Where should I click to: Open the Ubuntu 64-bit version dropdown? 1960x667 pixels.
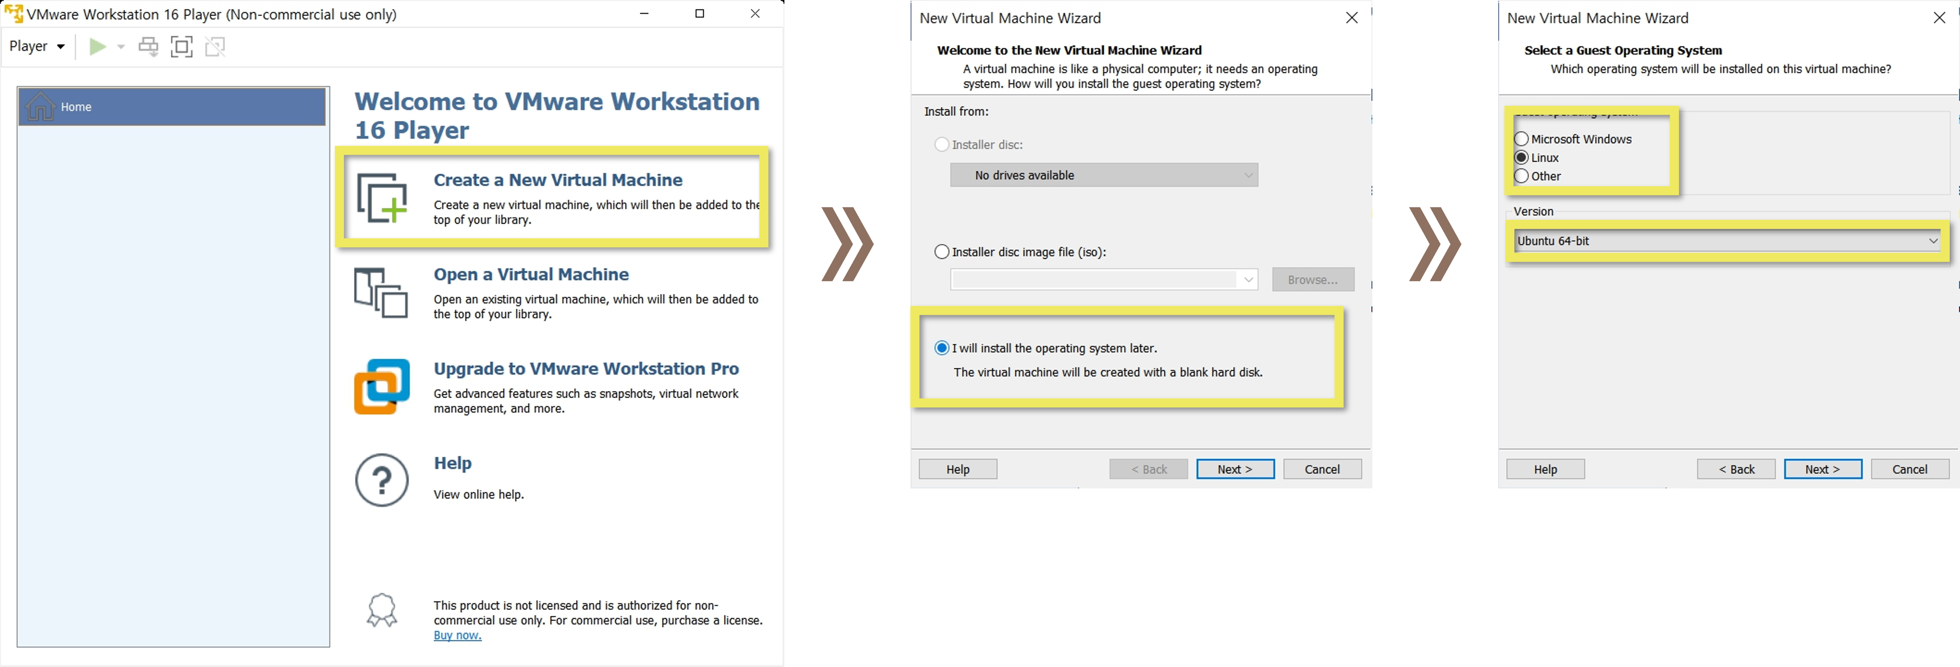tap(1727, 241)
